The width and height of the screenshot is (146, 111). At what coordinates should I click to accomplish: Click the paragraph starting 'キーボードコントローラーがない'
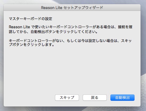tap(70, 42)
